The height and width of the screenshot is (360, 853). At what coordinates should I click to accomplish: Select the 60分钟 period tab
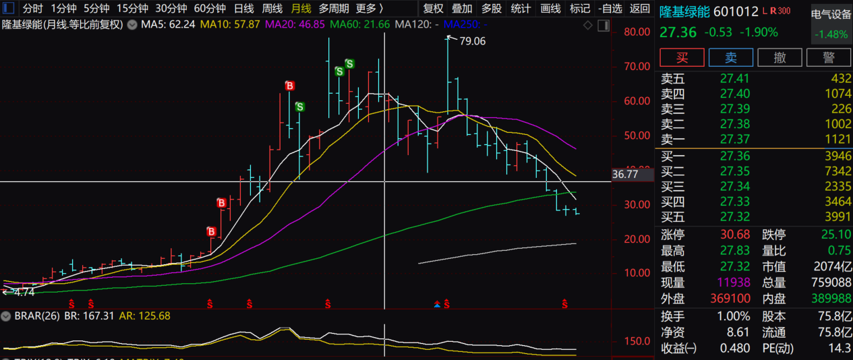(210, 9)
